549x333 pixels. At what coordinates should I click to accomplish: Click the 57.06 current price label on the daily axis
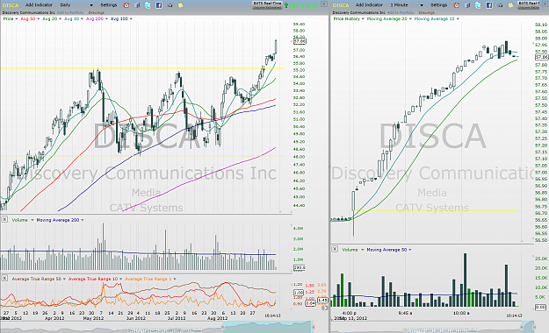point(300,41)
